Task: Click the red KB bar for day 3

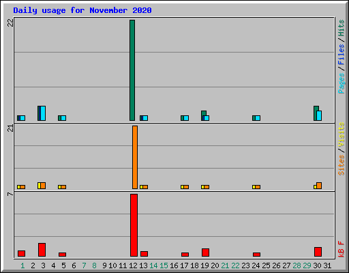Action: tap(42, 250)
